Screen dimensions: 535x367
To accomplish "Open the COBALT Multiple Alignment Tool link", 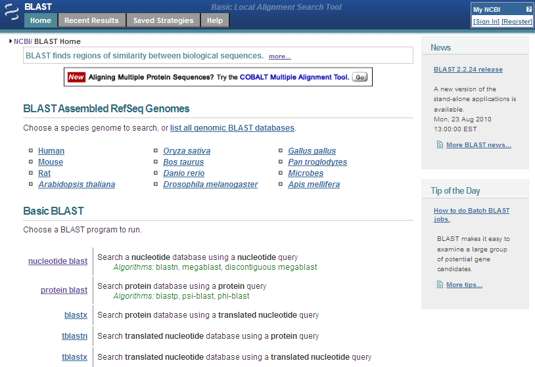I will (x=294, y=77).
